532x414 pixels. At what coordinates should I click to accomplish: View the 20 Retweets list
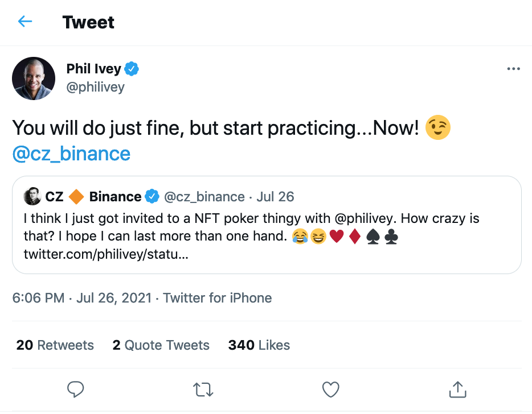point(55,345)
